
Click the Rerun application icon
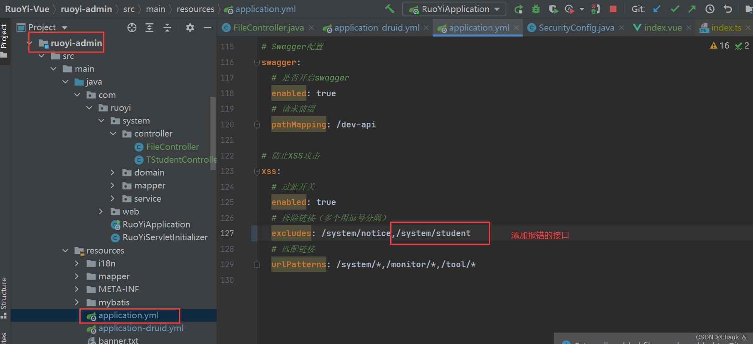pos(519,9)
